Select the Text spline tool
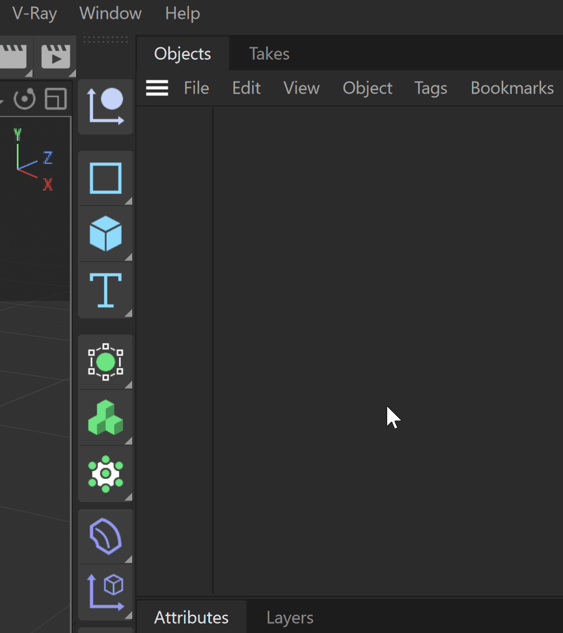This screenshot has height=633, width=563. tap(105, 290)
